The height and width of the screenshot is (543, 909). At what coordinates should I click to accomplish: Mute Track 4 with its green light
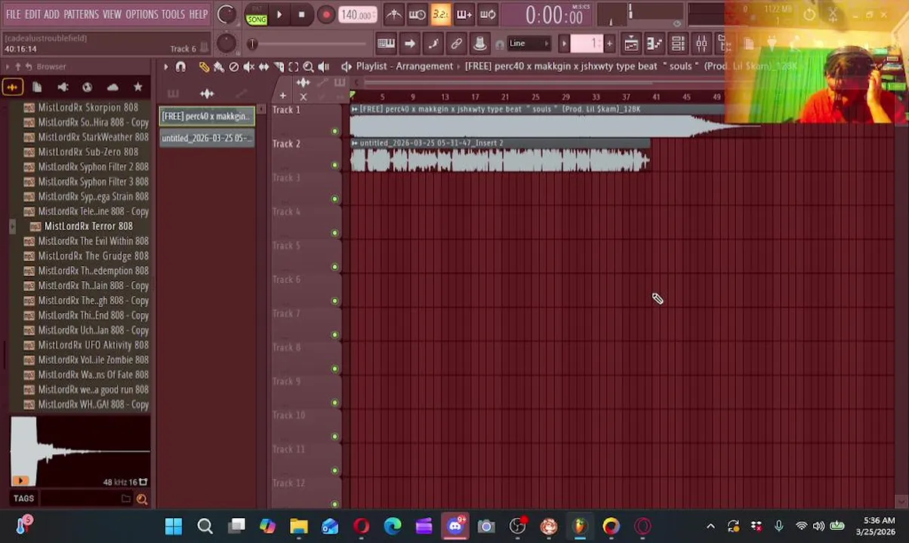click(x=334, y=233)
